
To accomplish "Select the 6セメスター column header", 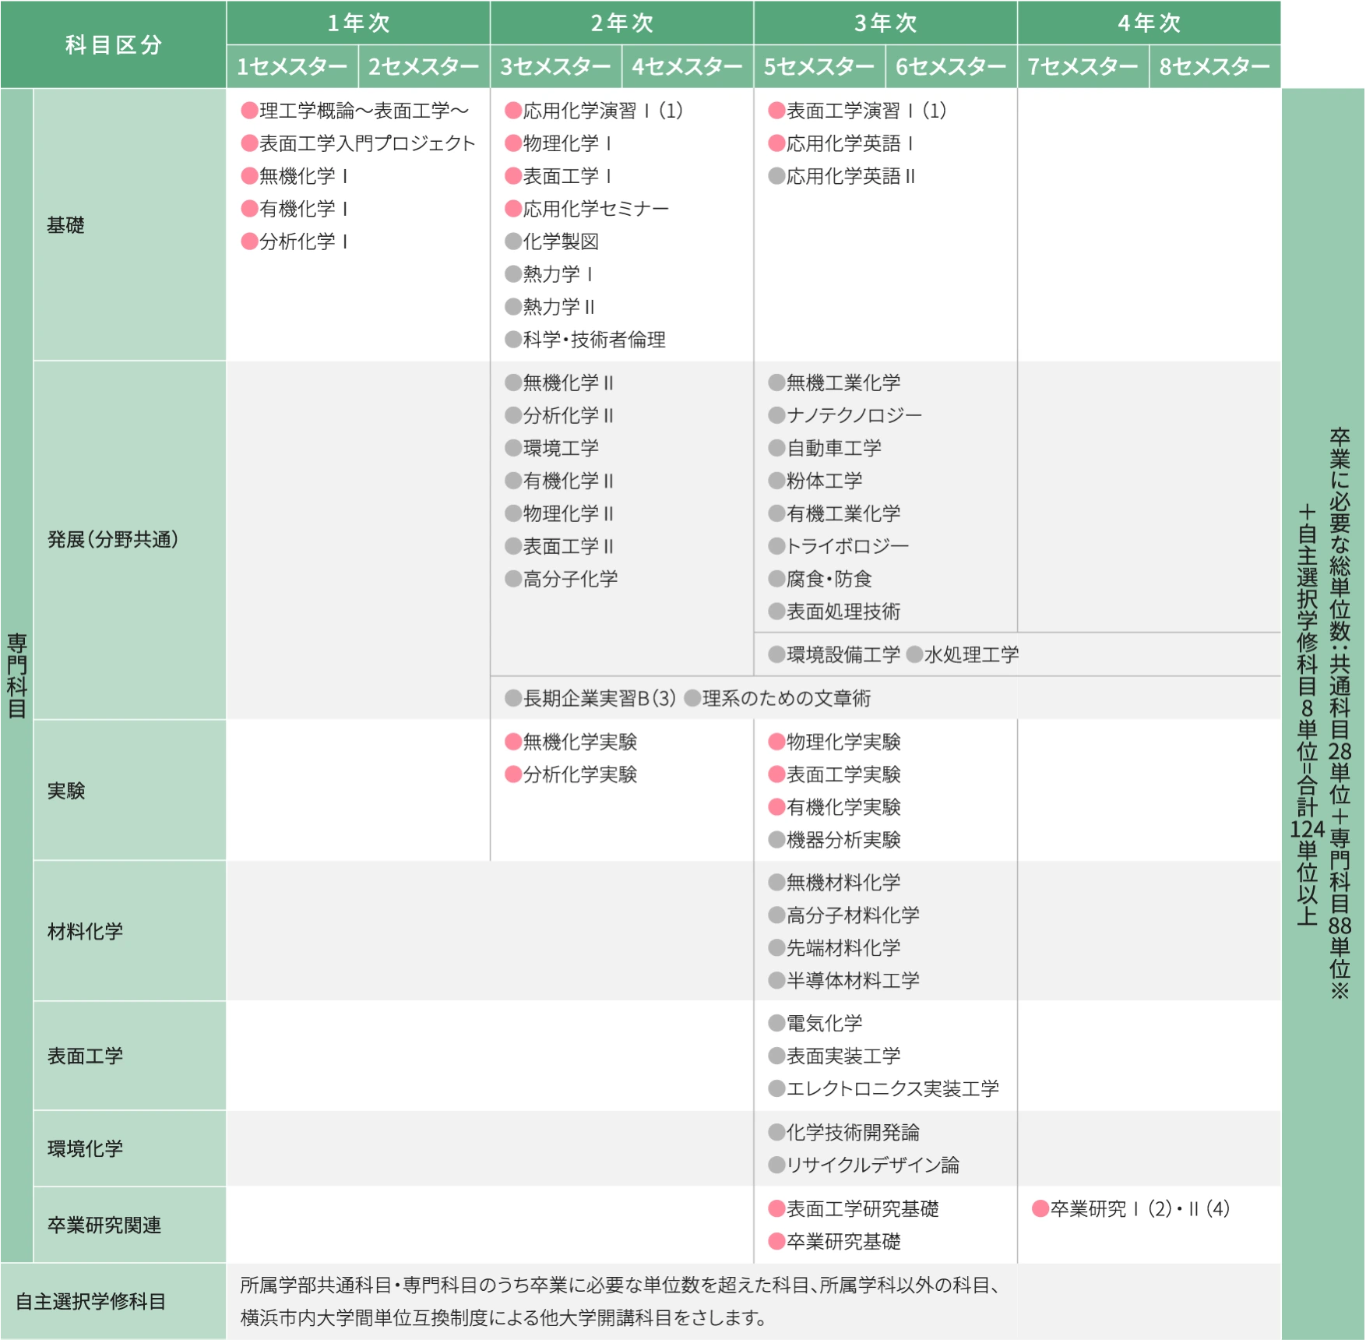I will click(x=951, y=67).
